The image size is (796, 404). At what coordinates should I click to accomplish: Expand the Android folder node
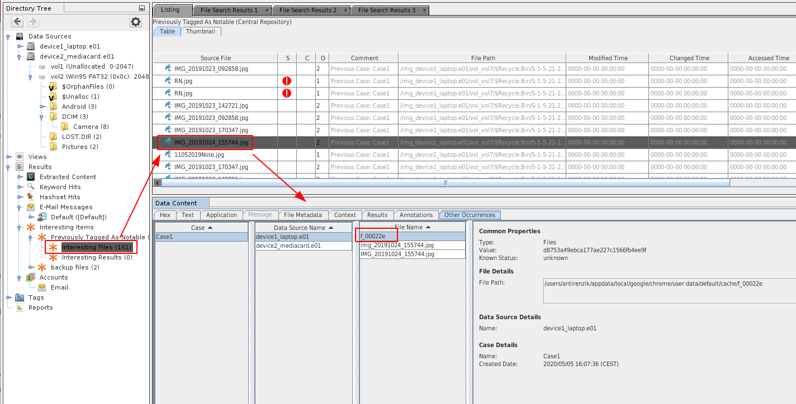42,107
